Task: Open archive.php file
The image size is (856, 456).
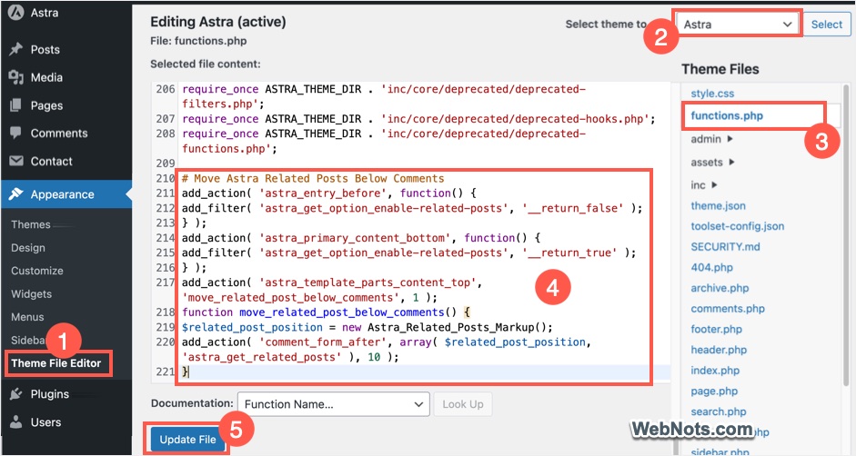Action: [720, 288]
